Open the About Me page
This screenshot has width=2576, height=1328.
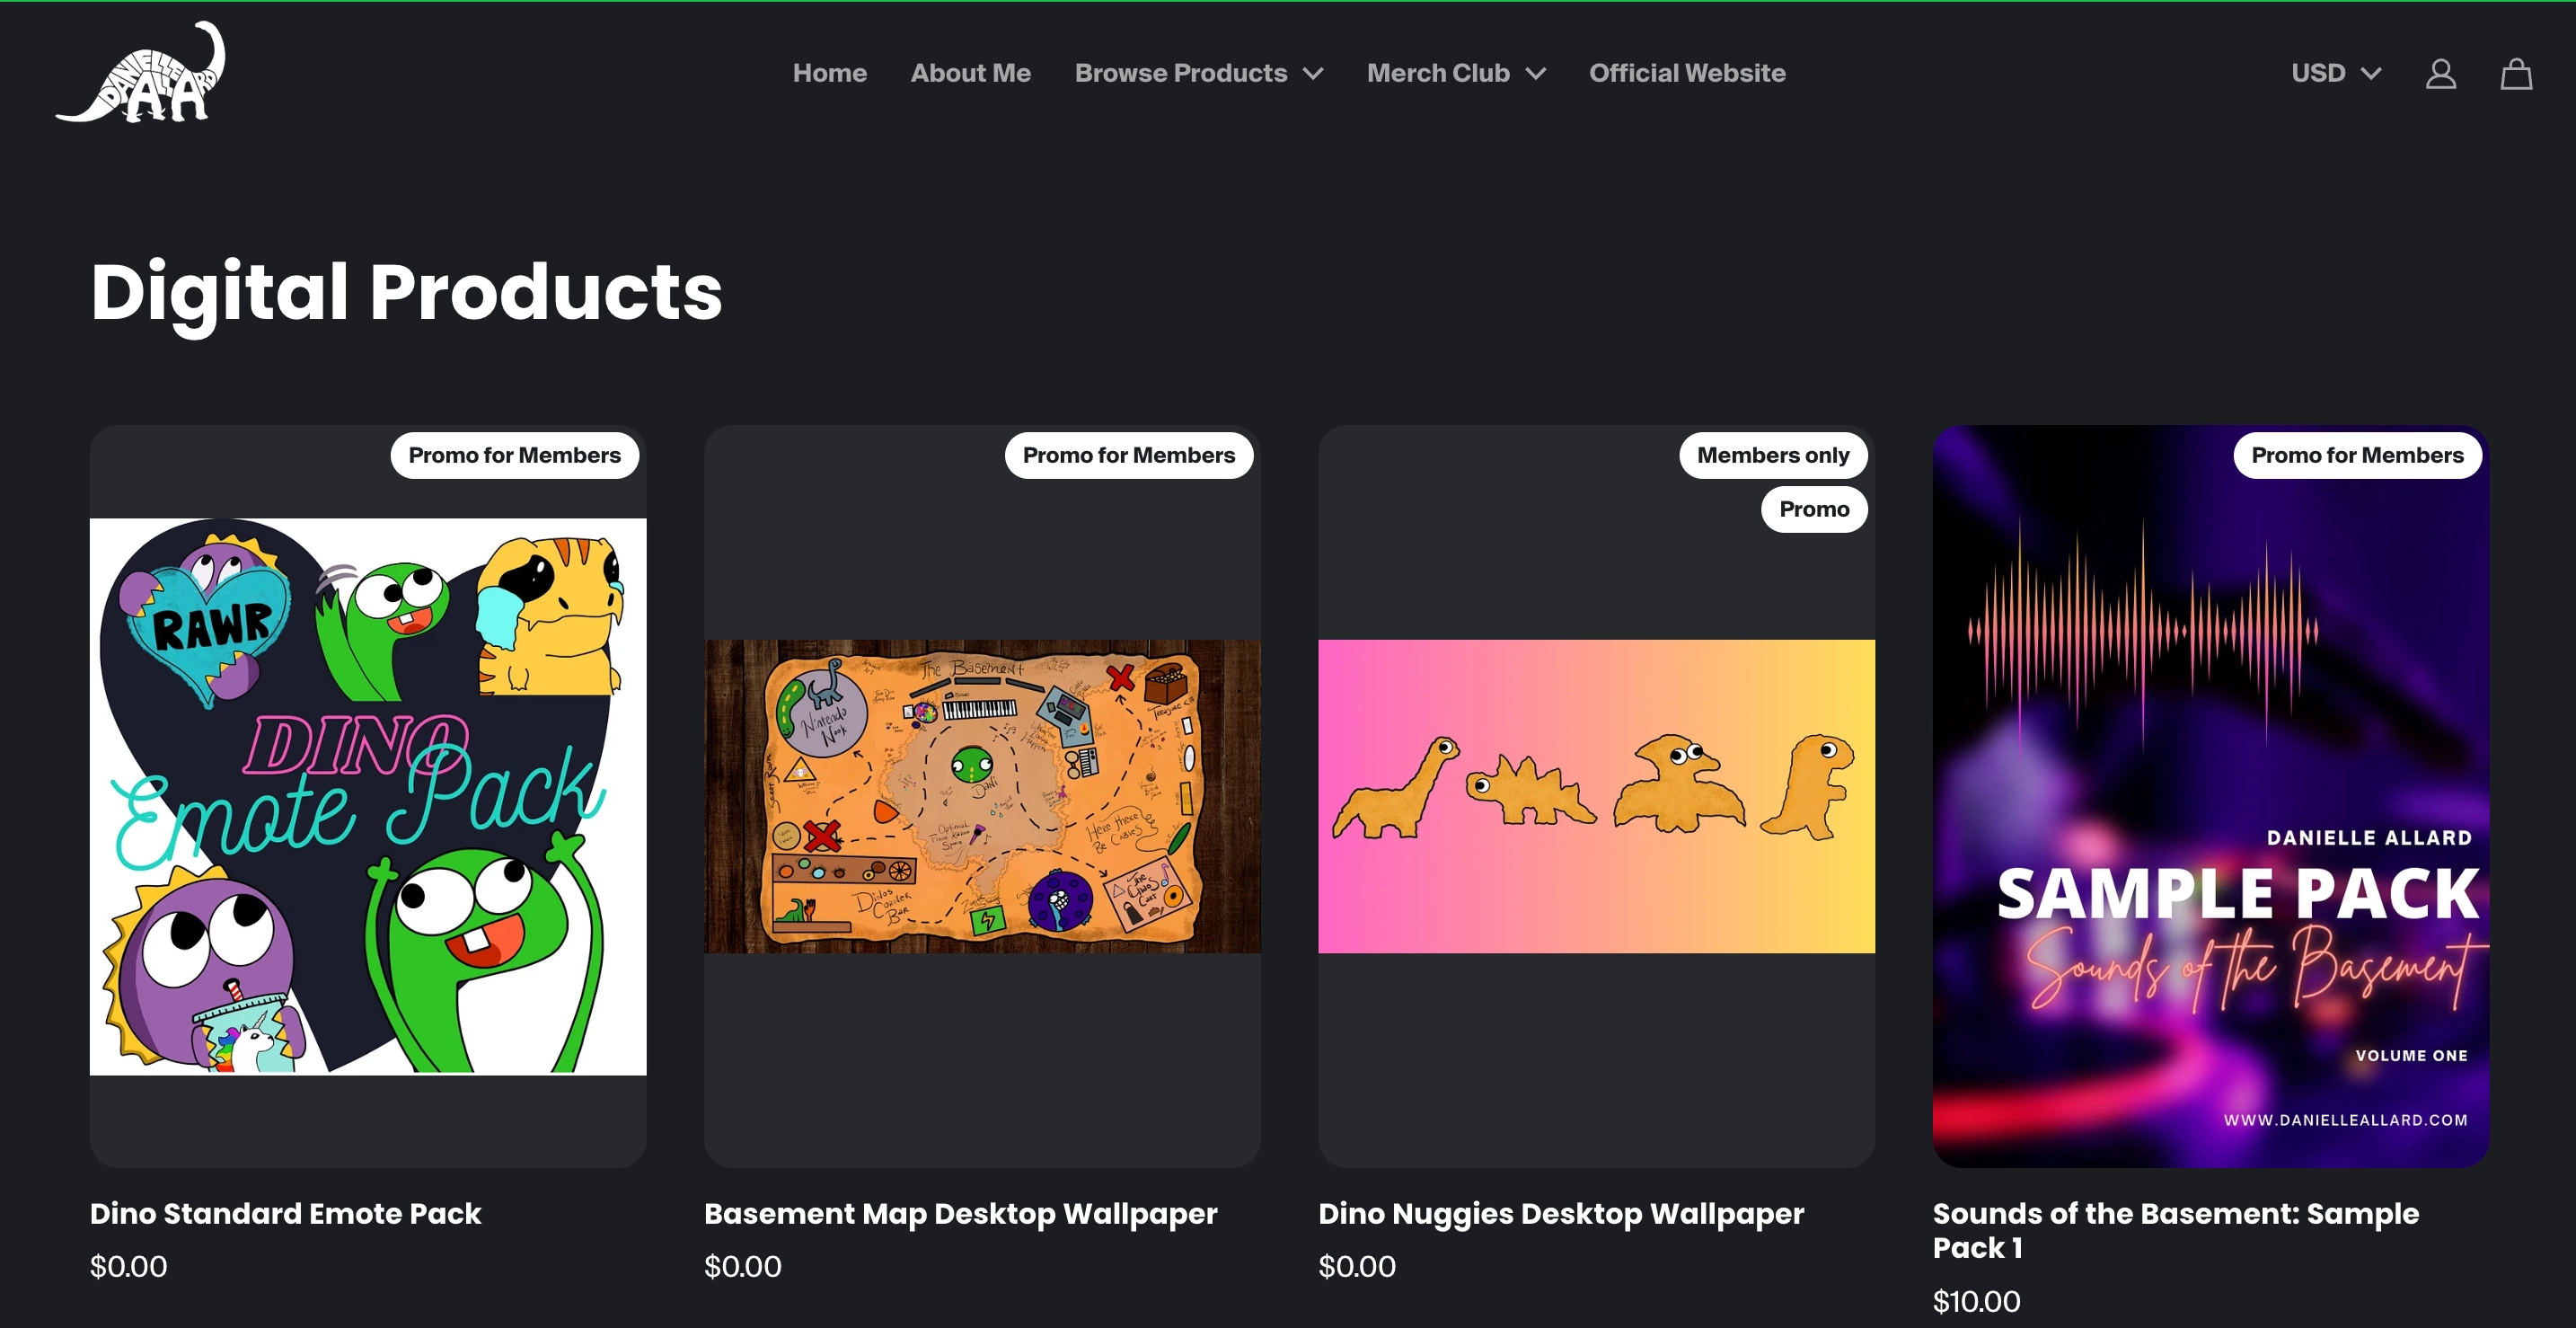pos(970,73)
